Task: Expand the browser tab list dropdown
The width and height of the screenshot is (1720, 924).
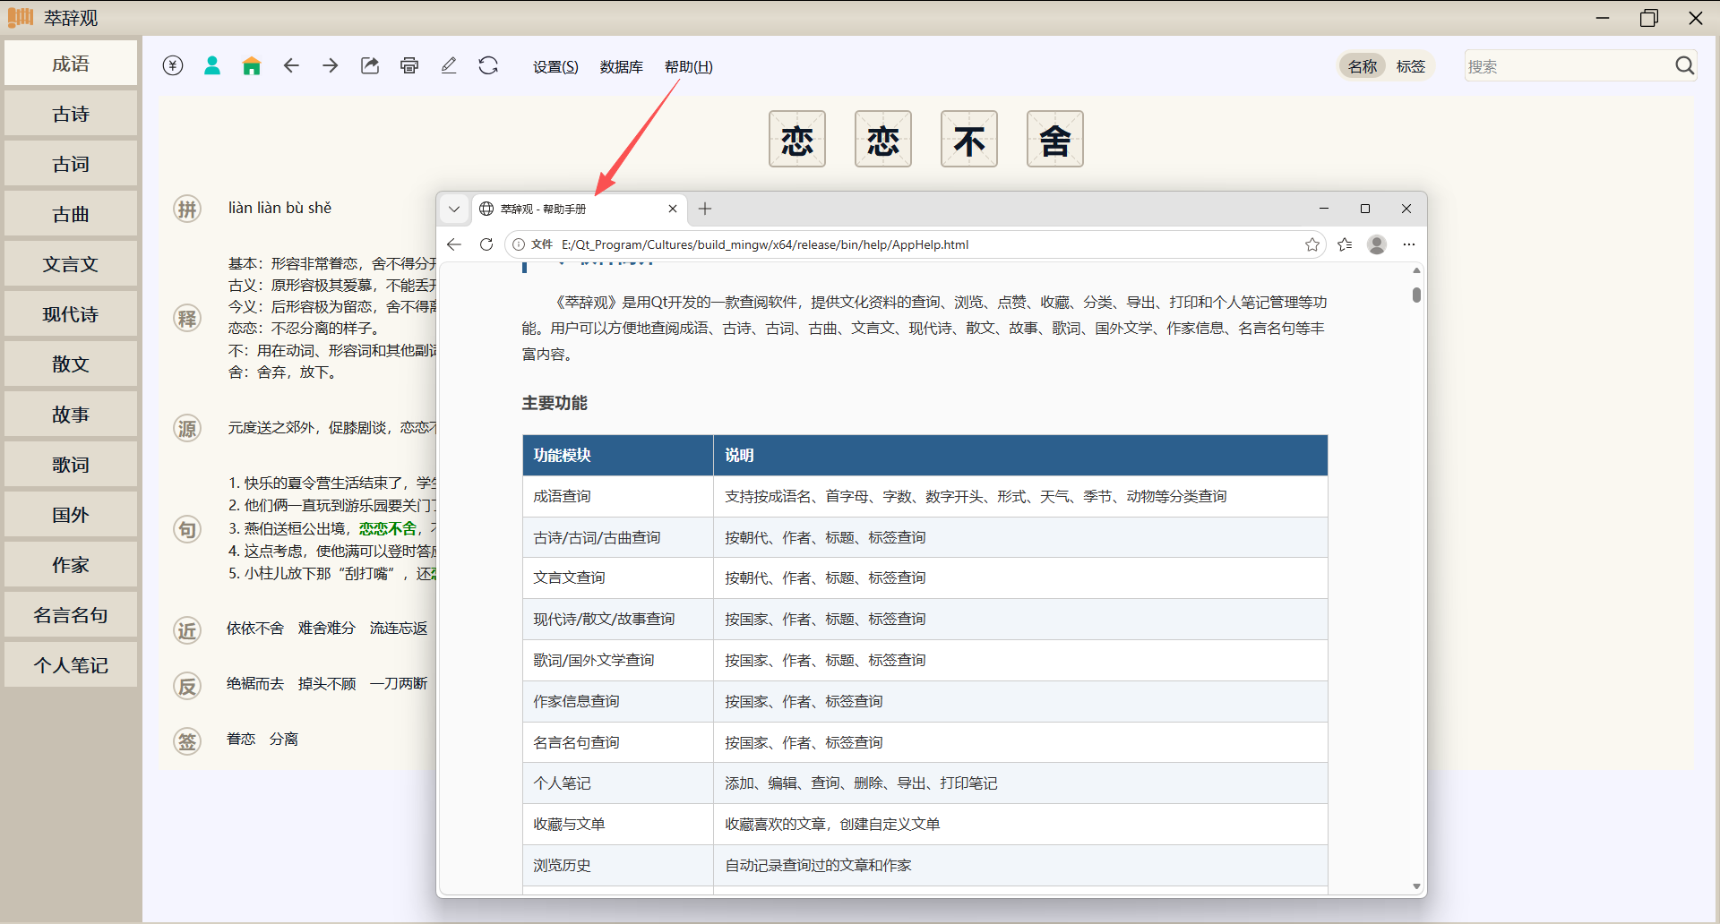Action: (x=454, y=209)
